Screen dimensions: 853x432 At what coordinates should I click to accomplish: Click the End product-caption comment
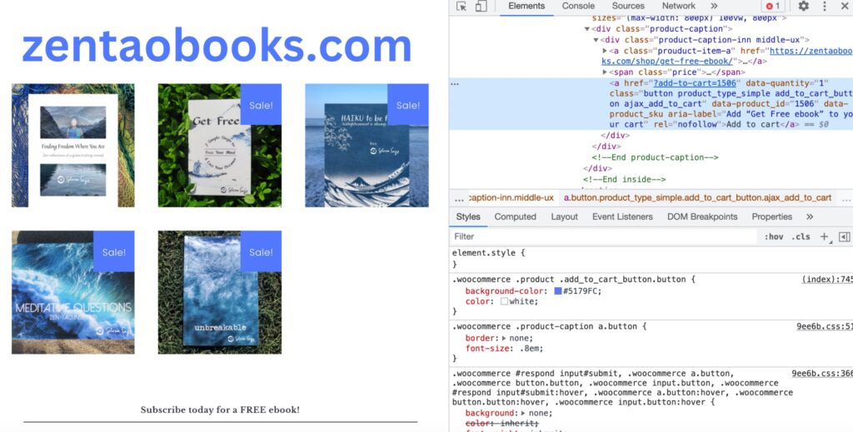coord(655,157)
